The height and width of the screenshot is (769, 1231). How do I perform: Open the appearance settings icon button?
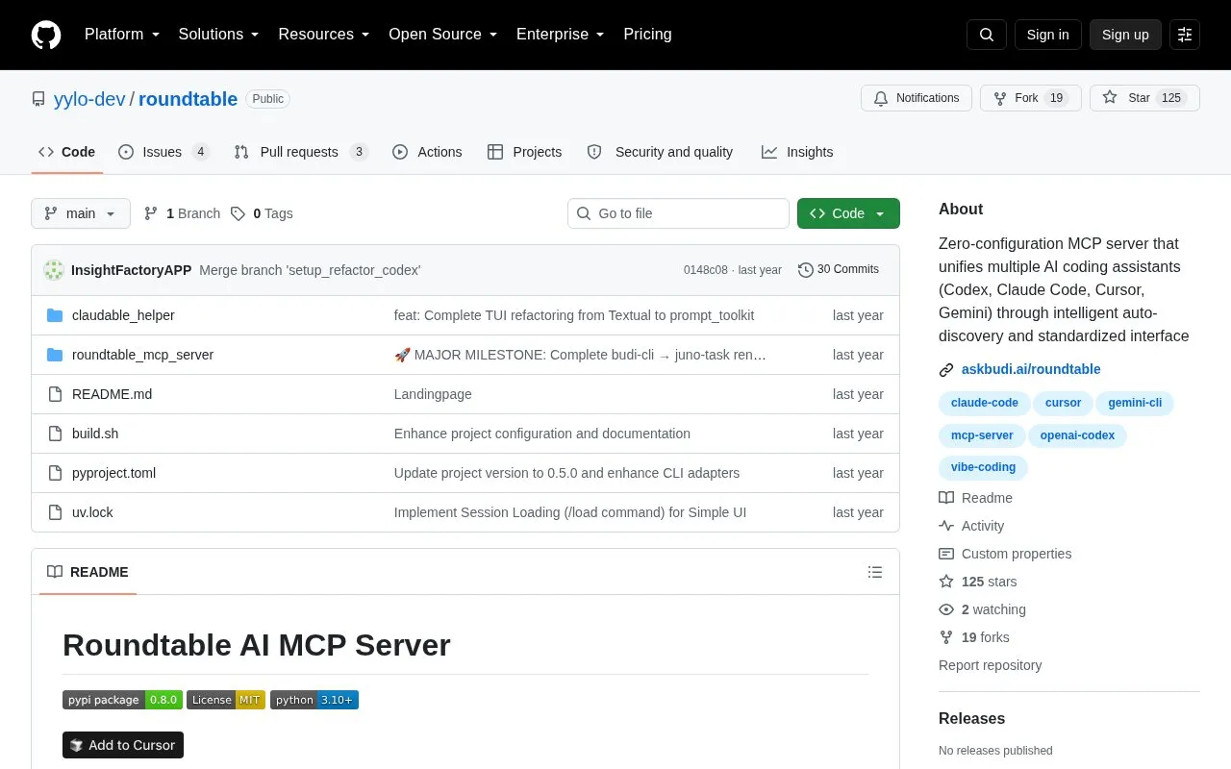(1185, 35)
